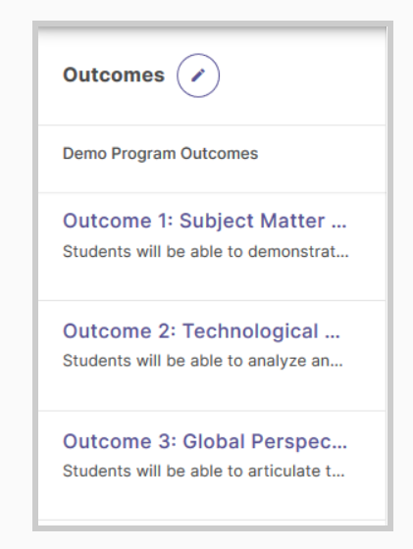Image resolution: width=413 pixels, height=549 pixels.
Task: Click the word 'Technological' in Outcome 2
Action: [x=251, y=331]
